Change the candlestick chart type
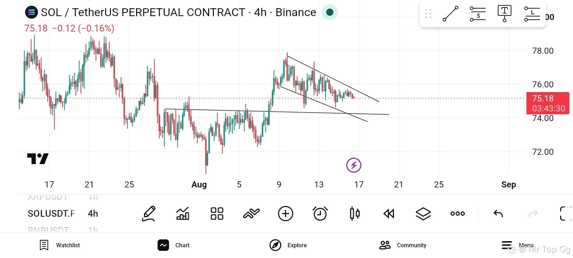Screen dimensions: 573x258 coord(355,214)
